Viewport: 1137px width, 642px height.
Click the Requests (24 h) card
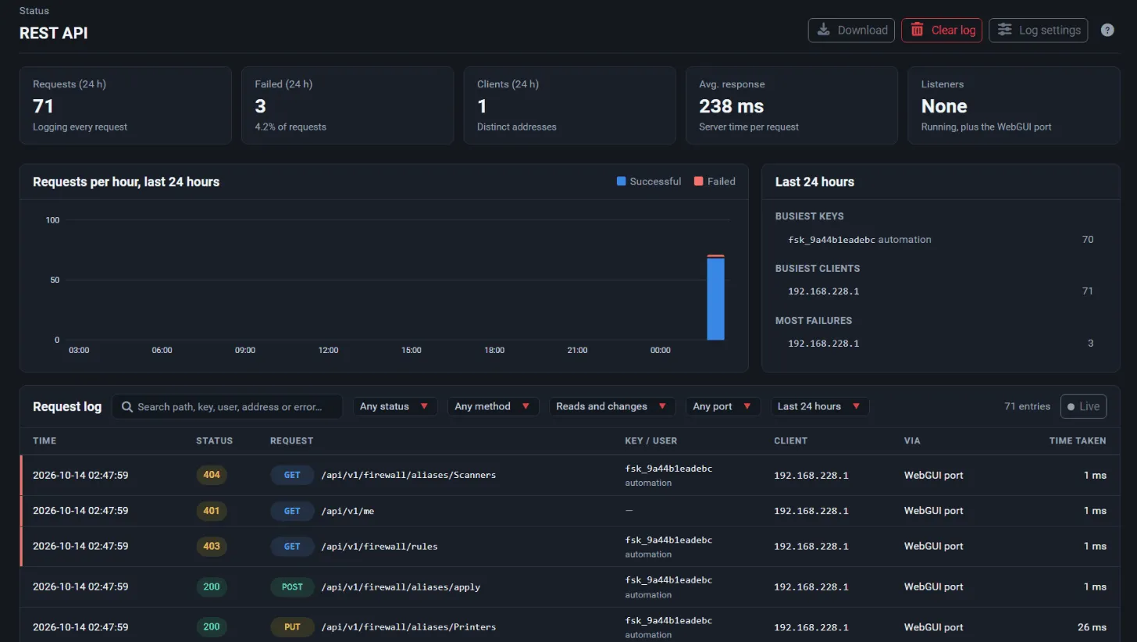pos(126,105)
